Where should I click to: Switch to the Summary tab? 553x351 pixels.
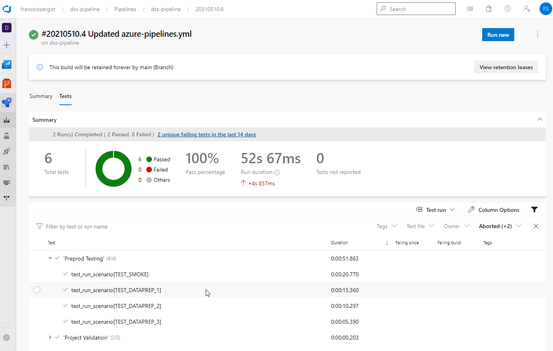(41, 96)
